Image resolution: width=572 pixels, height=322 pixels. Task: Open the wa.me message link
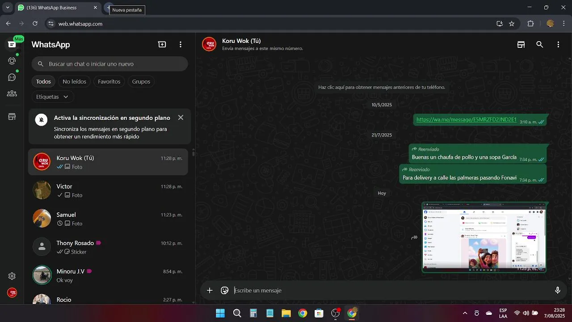(466, 119)
